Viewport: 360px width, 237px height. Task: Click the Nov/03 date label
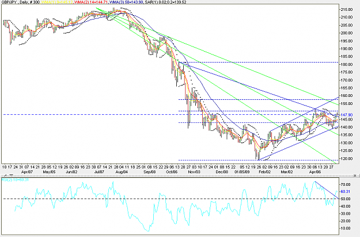(x=194, y=172)
